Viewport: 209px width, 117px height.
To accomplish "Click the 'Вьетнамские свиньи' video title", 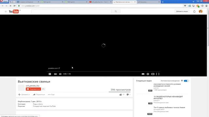I will click(x=34, y=82).
